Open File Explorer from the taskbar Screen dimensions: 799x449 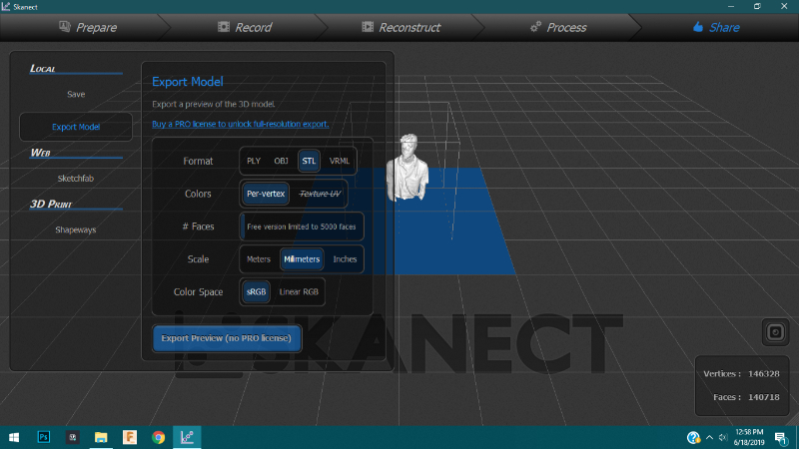[x=101, y=437]
